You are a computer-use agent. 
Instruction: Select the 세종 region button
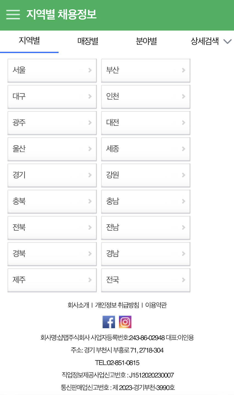click(x=145, y=149)
